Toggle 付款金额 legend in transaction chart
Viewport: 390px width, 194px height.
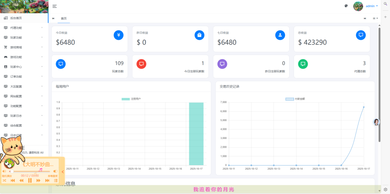(x=295, y=99)
